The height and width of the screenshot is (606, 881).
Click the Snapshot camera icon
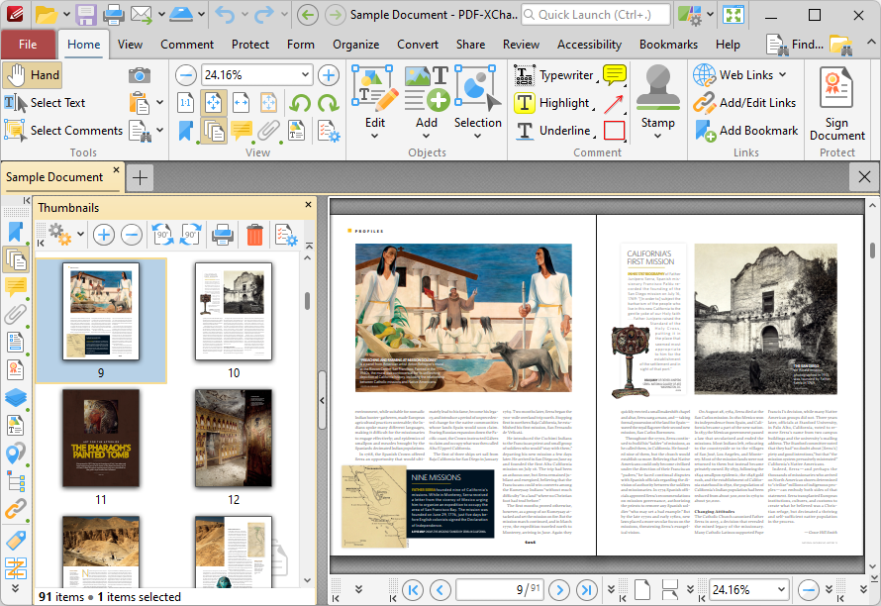(x=140, y=75)
